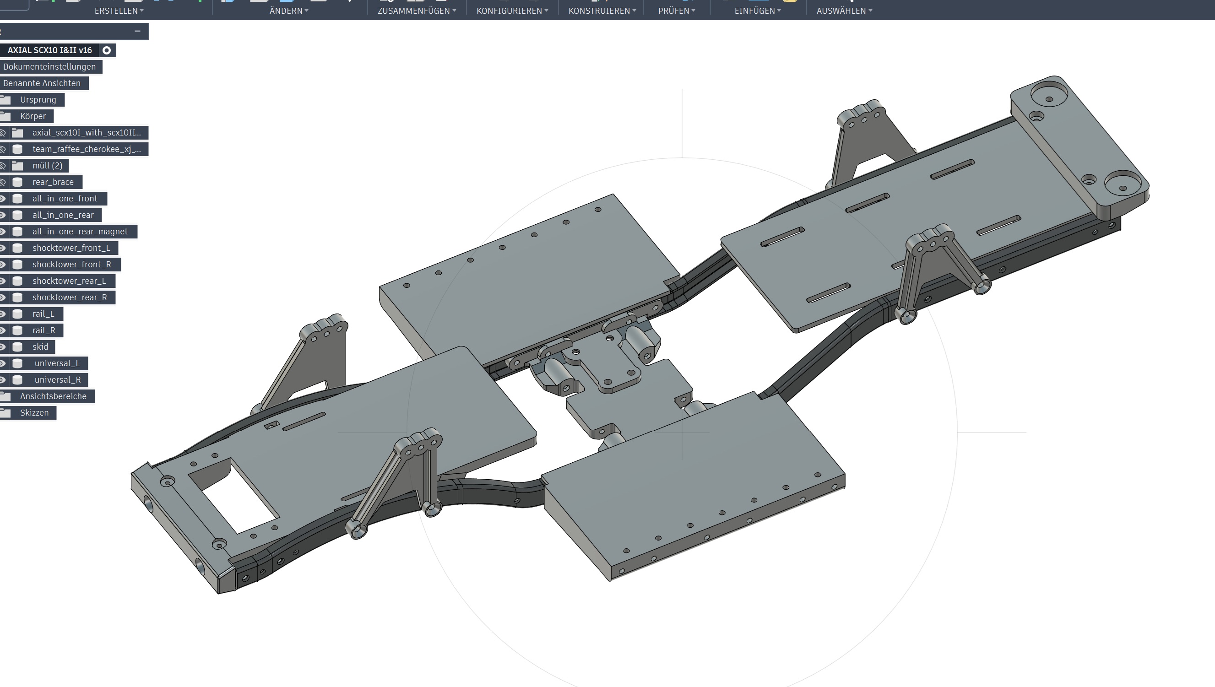Click the rail_R body icon
The width and height of the screenshot is (1215, 687).
17,330
